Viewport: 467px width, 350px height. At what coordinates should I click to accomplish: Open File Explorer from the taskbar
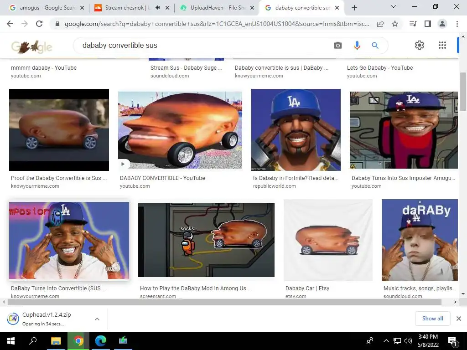56,341
